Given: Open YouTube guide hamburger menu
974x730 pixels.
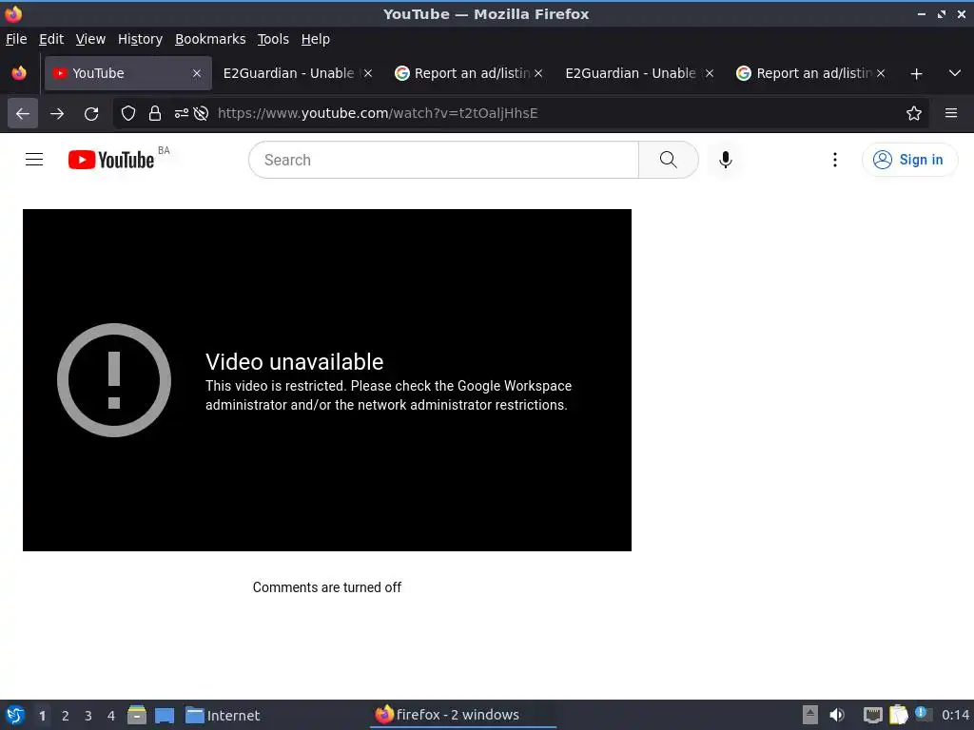Looking at the screenshot, I should click(34, 160).
